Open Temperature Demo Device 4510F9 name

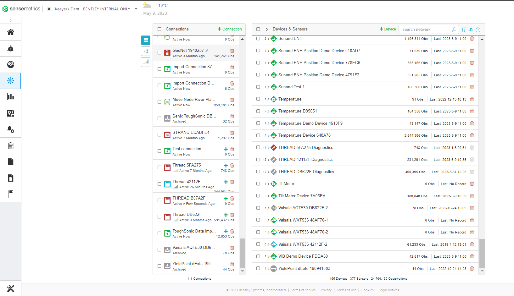click(x=310, y=123)
